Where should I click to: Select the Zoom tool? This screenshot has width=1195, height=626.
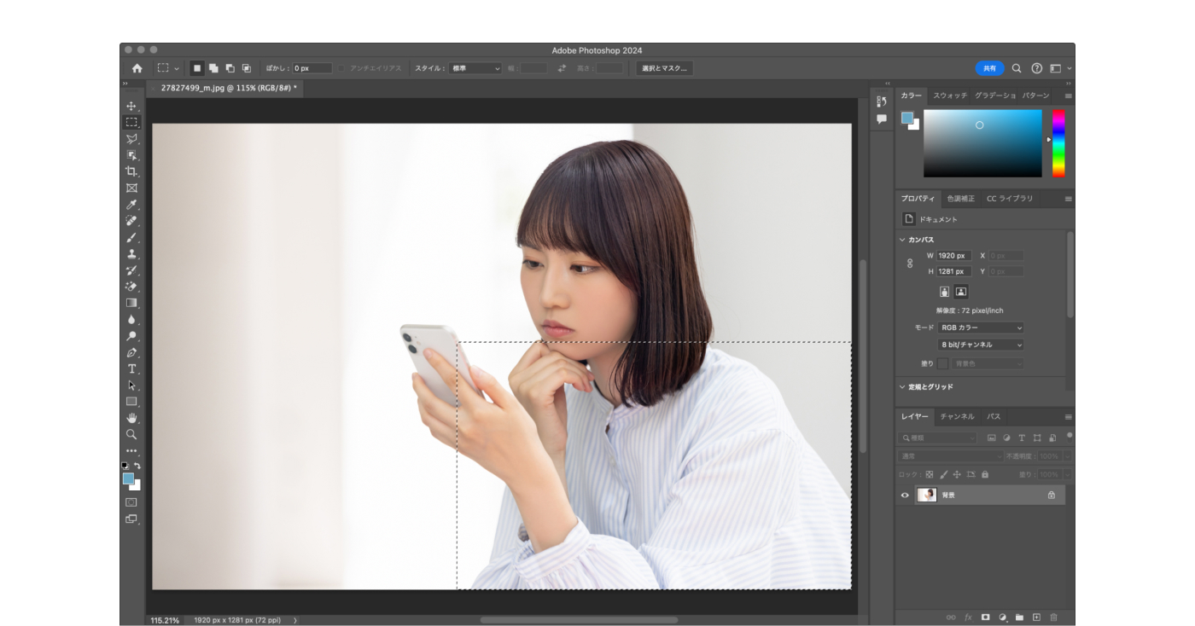click(131, 434)
